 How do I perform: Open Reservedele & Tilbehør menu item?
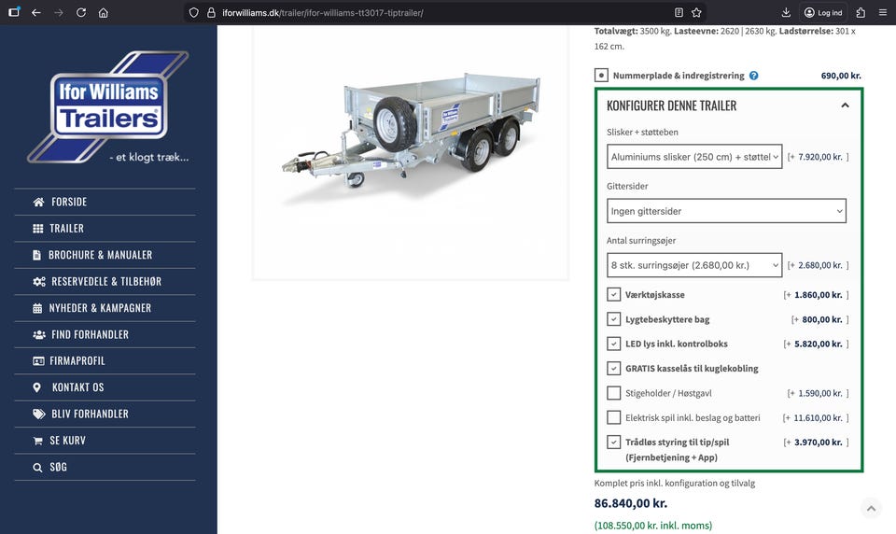[105, 281]
